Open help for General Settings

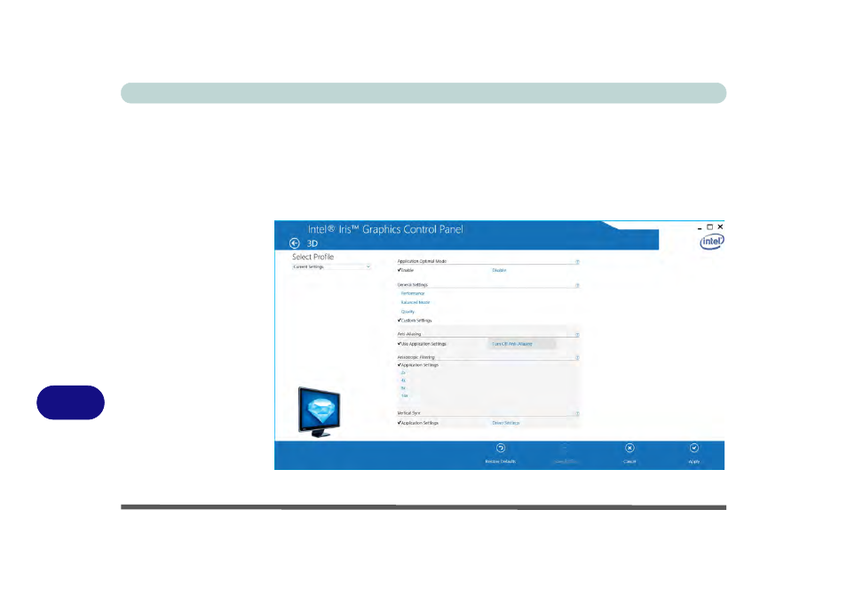pyautogui.click(x=577, y=285)
